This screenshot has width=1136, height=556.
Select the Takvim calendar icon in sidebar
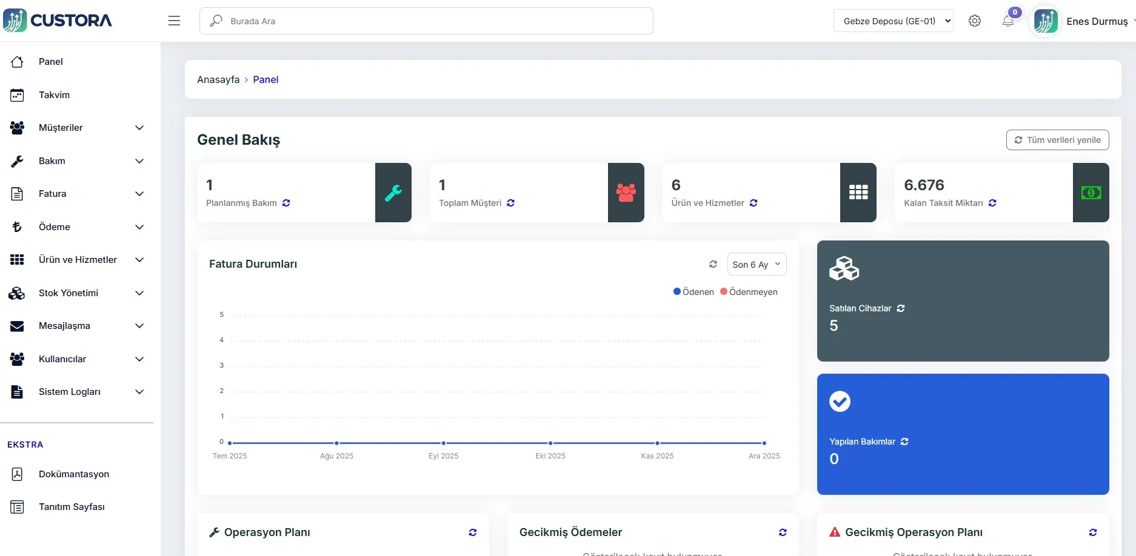[18, 94]
